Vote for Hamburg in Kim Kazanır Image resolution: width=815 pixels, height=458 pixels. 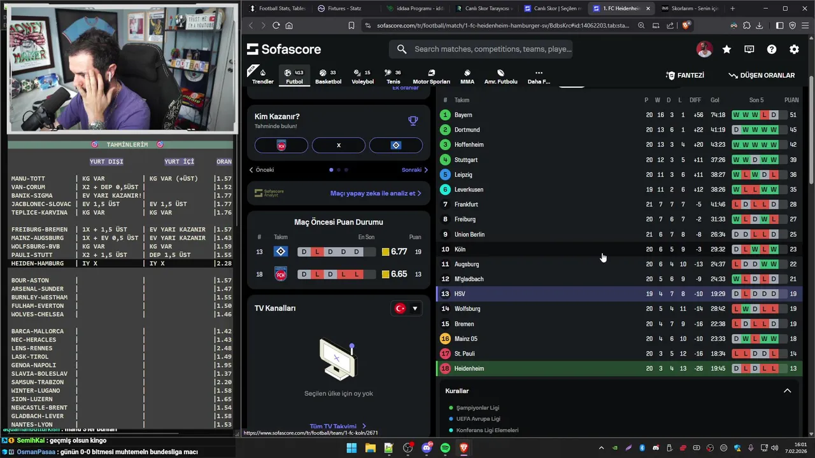pos(396,145)
